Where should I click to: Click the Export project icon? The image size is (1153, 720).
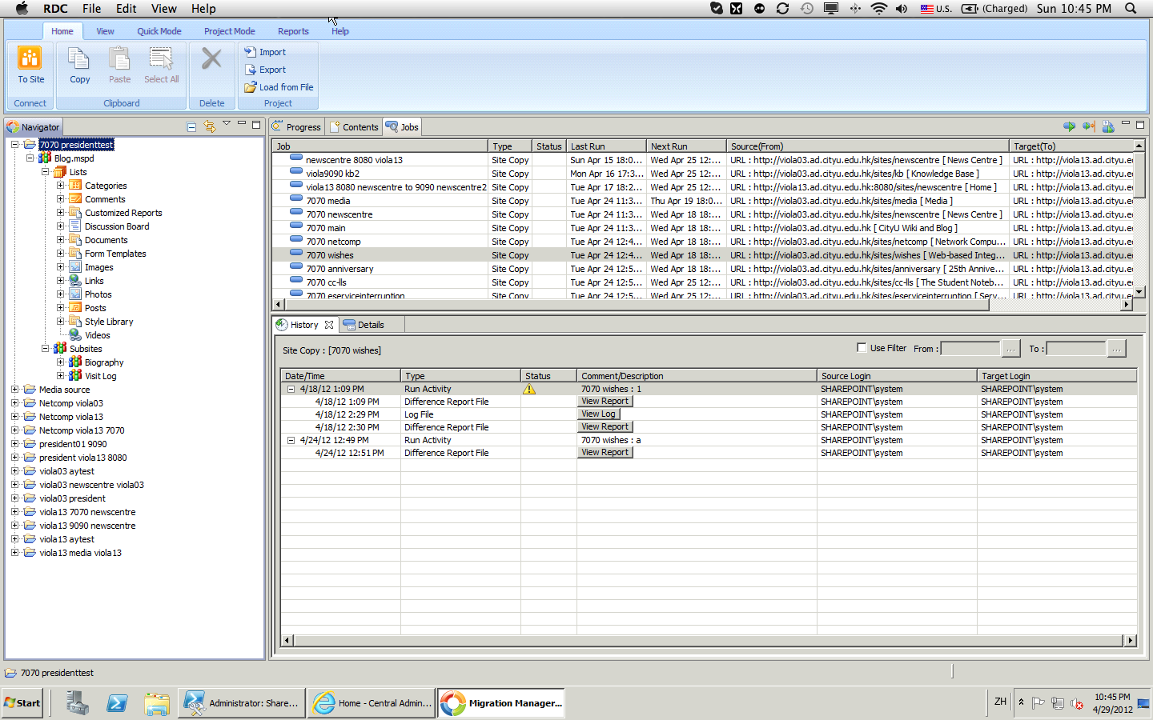(x=251, y=70)
